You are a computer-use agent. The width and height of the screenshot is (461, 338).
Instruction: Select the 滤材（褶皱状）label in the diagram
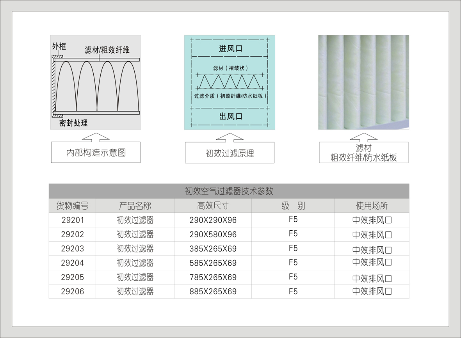tap(230, 68)
